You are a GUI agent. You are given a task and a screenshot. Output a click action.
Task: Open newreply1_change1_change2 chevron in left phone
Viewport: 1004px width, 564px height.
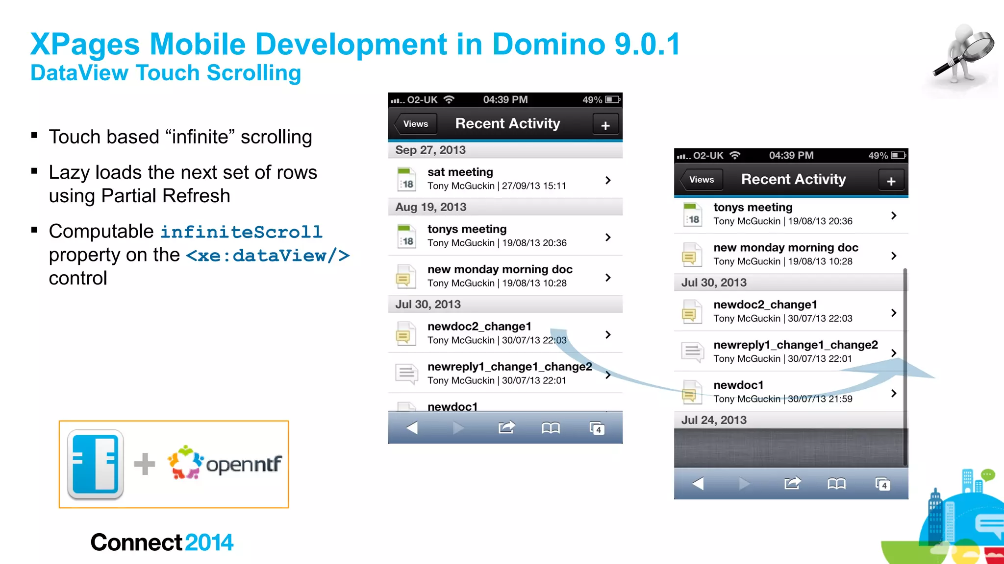click(x=608, y=375)
